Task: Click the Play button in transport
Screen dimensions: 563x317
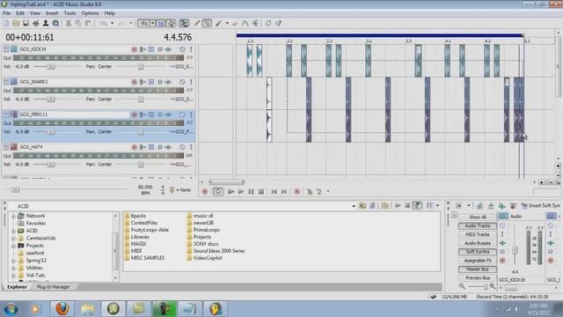Action: point(241,192)
